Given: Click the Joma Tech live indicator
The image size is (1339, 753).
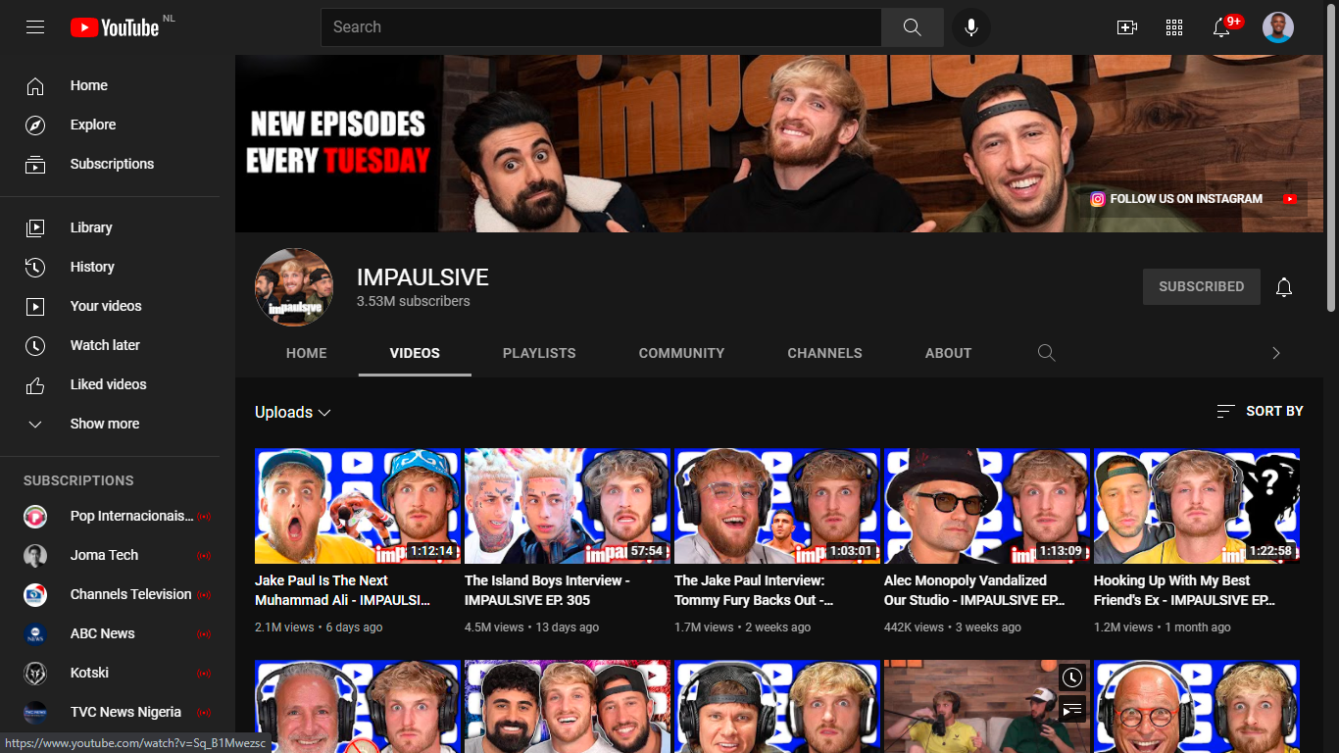Looking at the screenshot, I should click(204, 555).
